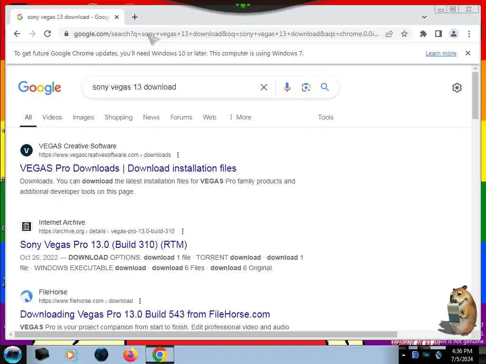Open FileHorse Vegas Pro 13.0 Build 543 link

tap(145, 315)
